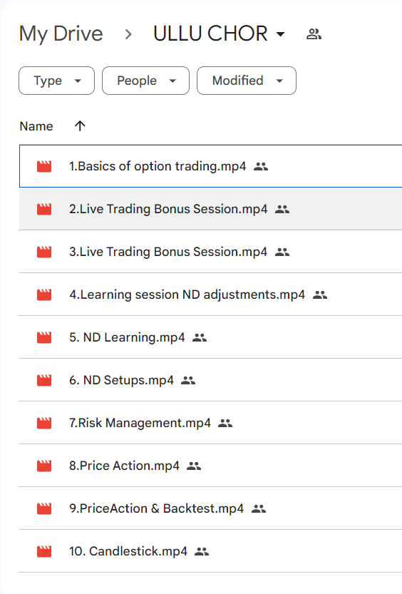Click the video icon for 8.Price Action.mp4
The width and height of the screenshot is (402, 594).
point(44,466)
